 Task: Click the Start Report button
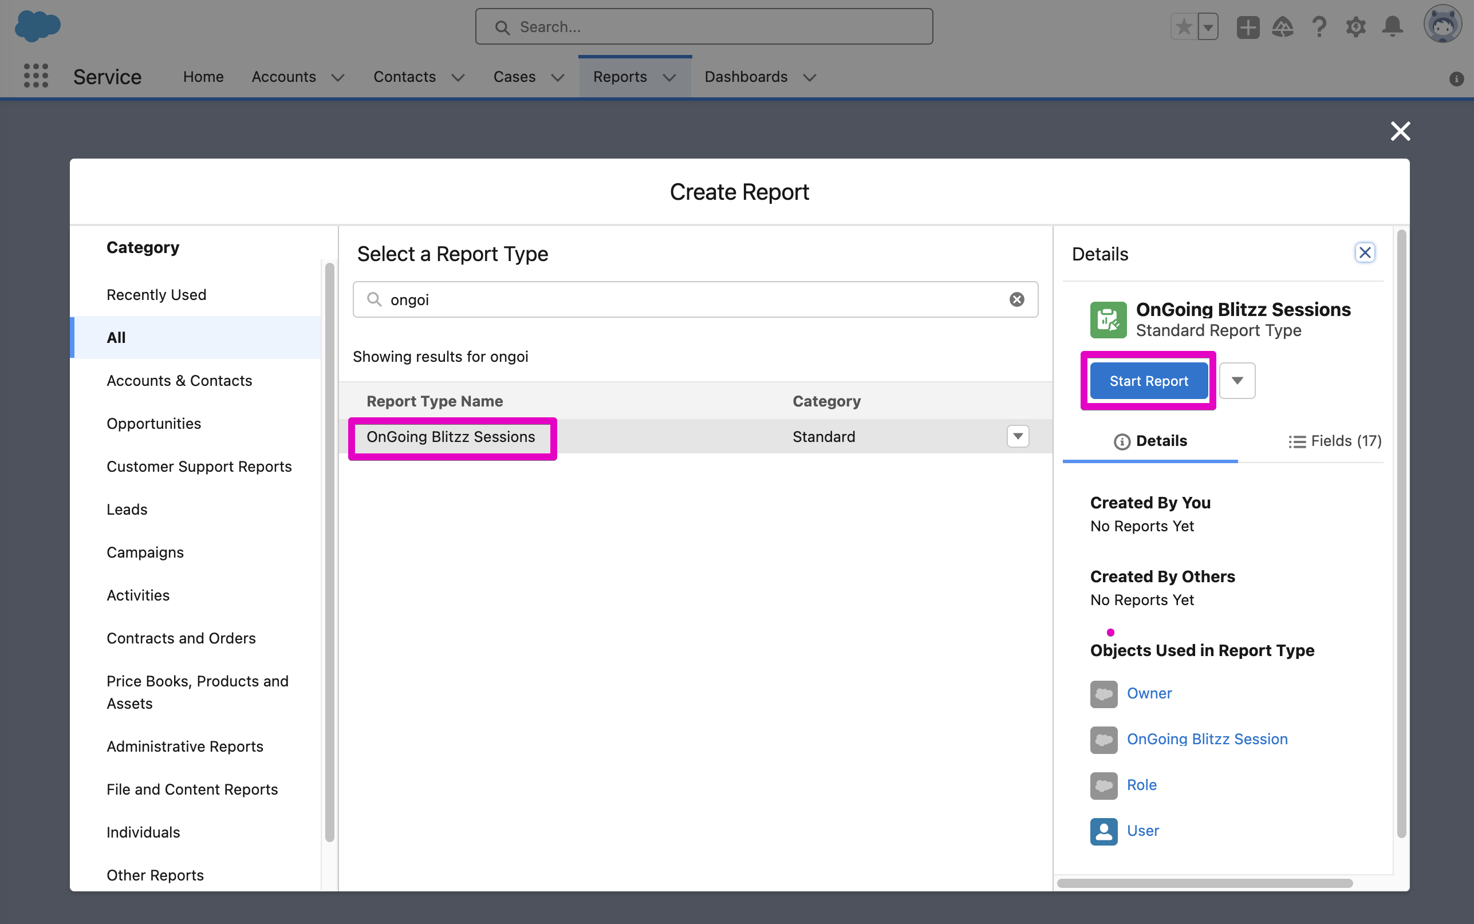click(1148, 381)
